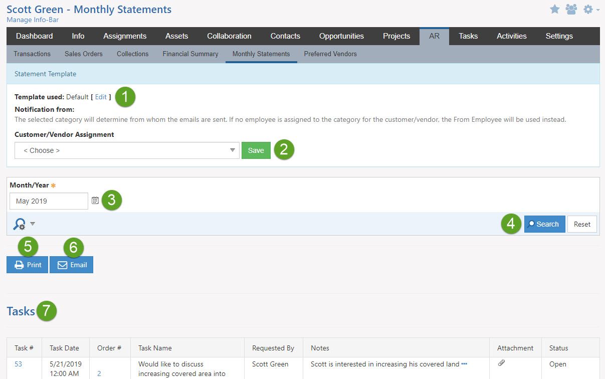This screenshot has height=379, width=605.
Task: Open the groups icon near the gear
Action: click(x=571, y=9)
